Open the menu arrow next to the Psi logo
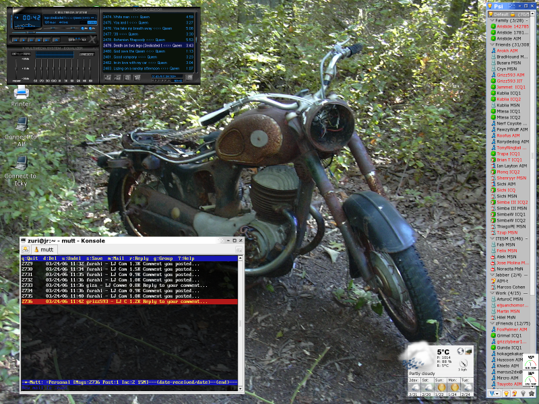The width and height of the screenshot is (539, 404). [x=497, y=393]
